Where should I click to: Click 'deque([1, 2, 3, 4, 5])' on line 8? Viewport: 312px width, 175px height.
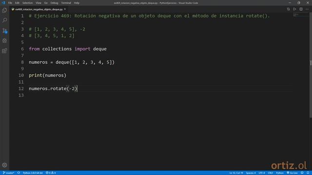tap(85, 62)
